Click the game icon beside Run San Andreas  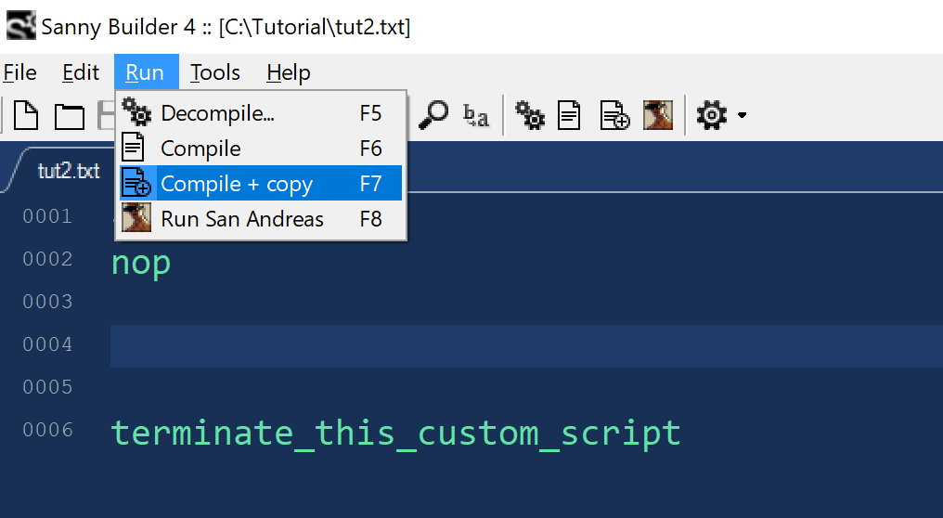click(x=136, y=218)
